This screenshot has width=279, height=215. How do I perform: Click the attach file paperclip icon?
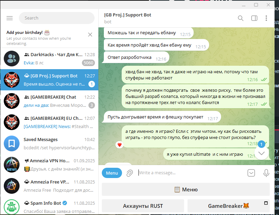click(x=130, y=173)
